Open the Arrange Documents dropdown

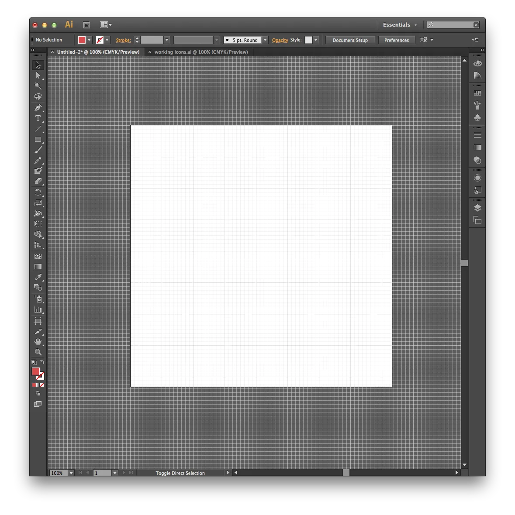coord(106,24)
